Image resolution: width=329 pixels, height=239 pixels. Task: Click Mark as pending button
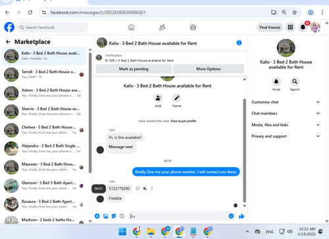[134, 69]
